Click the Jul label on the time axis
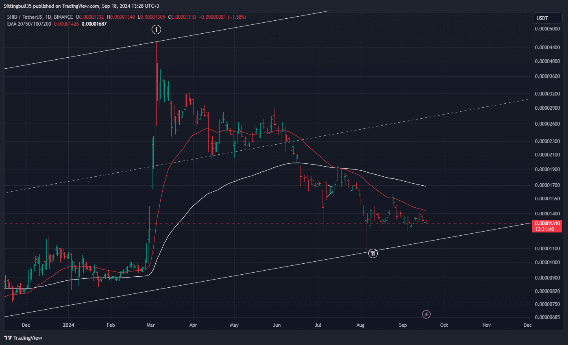Viewport: 568px width, 345px height. 318,325
